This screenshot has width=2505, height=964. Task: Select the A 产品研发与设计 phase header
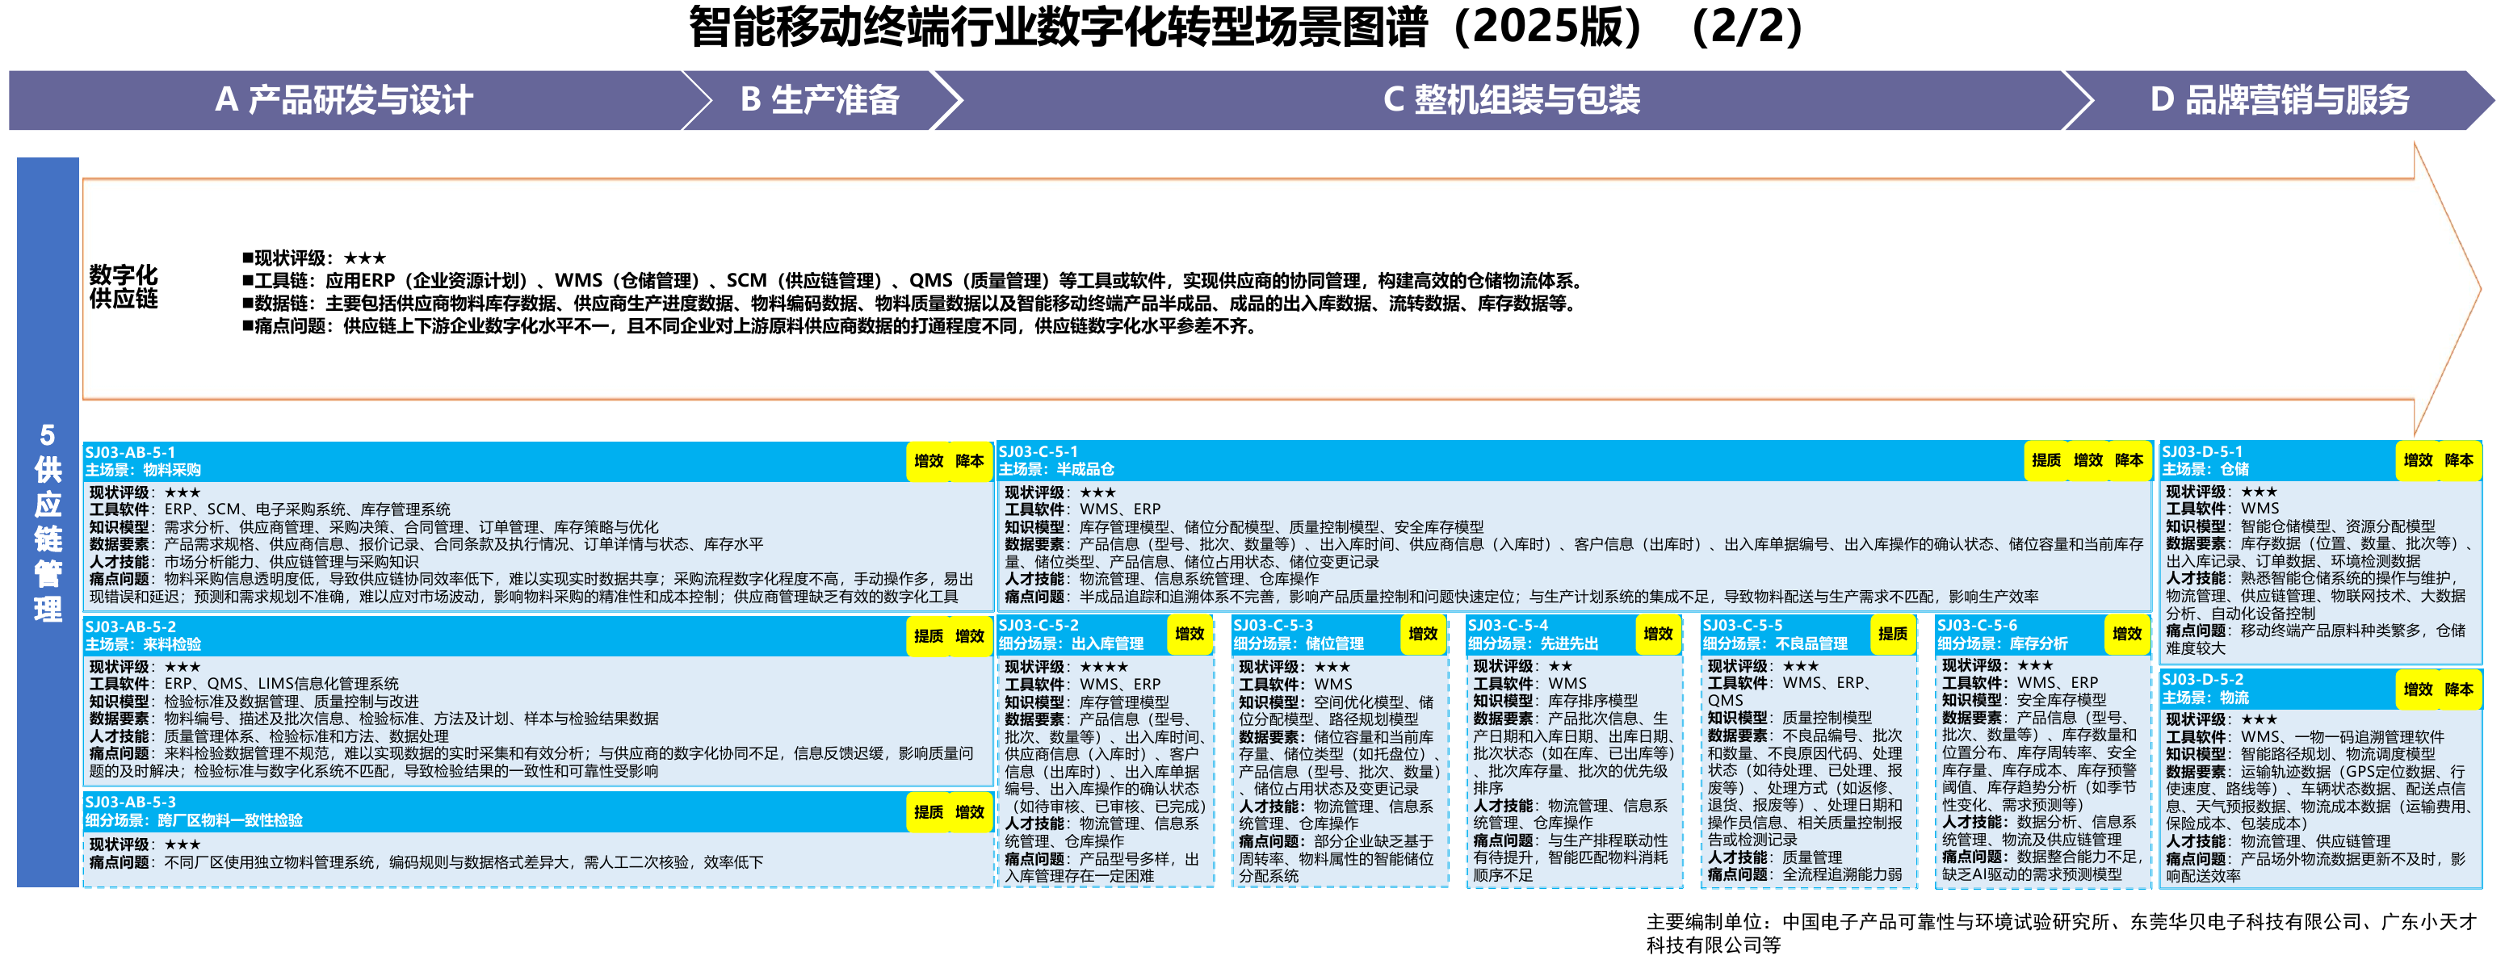344,100
